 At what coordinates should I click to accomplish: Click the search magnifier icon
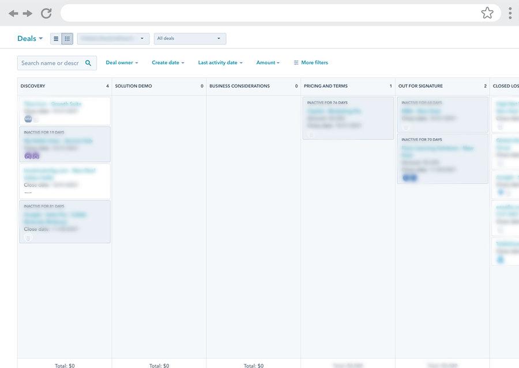pos(88,63)
